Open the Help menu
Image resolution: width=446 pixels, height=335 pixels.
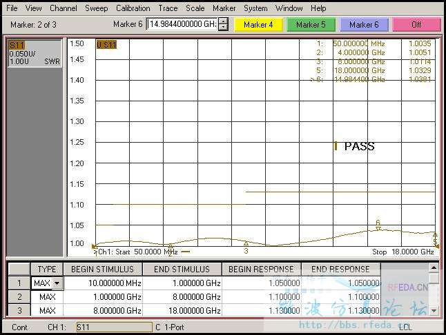pos(318,8)
